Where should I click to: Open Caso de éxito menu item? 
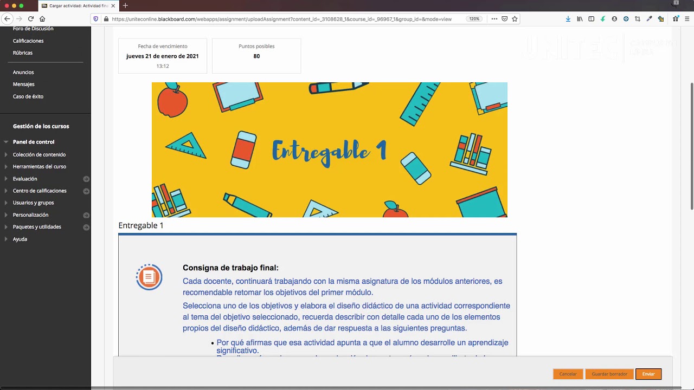(x=28, y=96)
